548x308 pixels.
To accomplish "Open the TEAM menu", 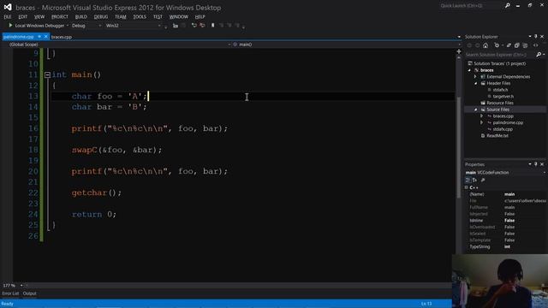I will (121, 17).
